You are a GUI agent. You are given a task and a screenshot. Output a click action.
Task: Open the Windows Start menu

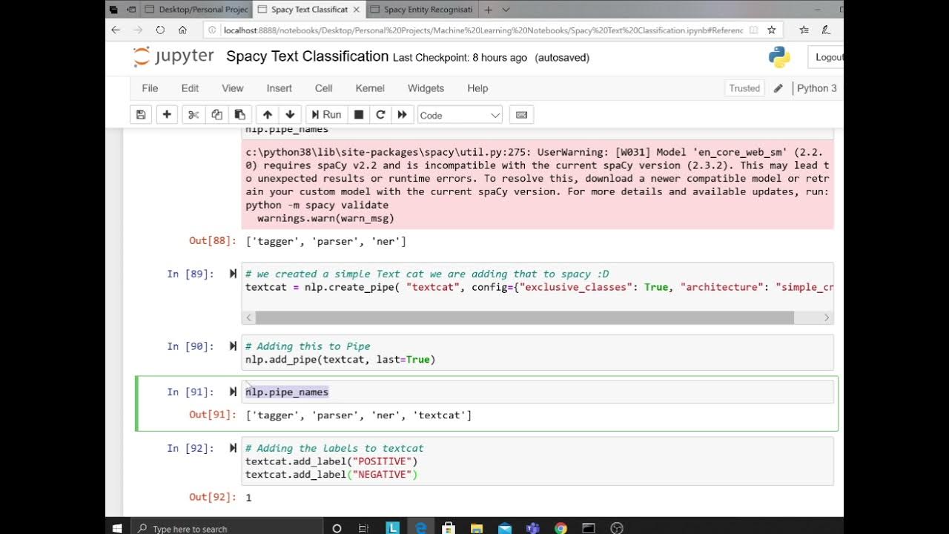(x=116, y=528)
